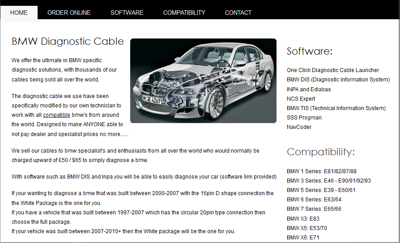Click 'BMW 7 Series: E65/66'
Viewport: 400px width, 243px height.
coord(314,209)
